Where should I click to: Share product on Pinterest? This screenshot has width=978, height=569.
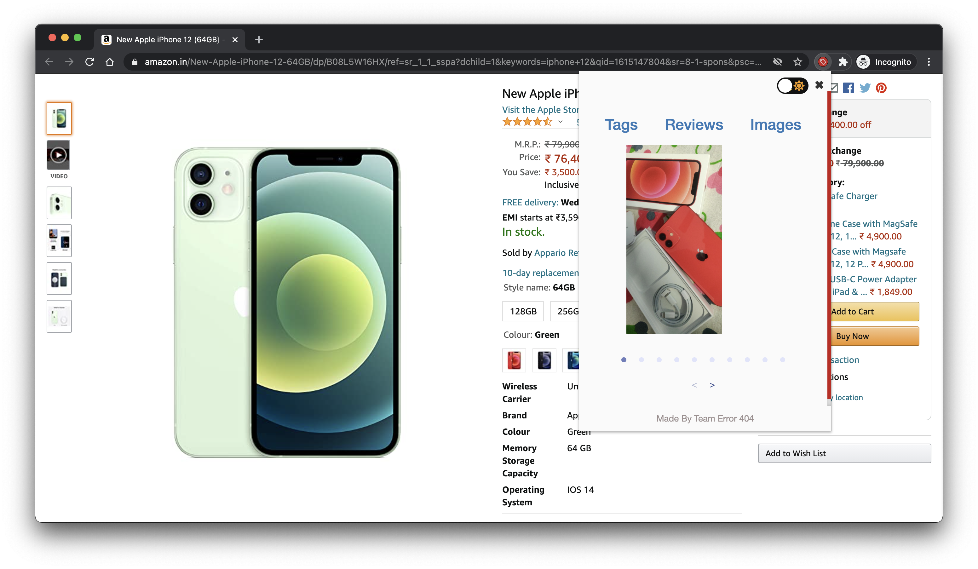click(x=881, y=88)
